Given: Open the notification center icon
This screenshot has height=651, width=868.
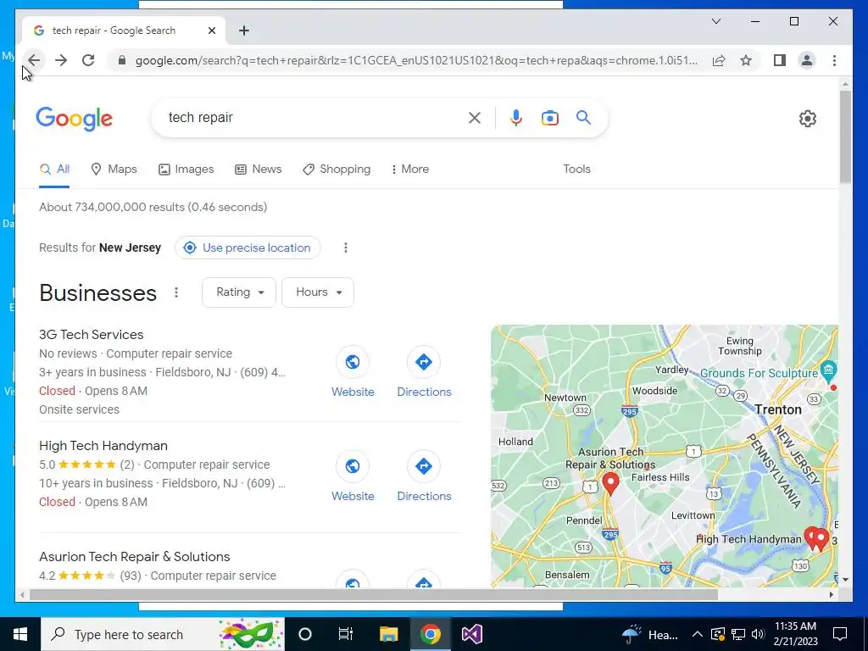Looking at the screenshot, I should pyautogui.click(x=840, y=634).
